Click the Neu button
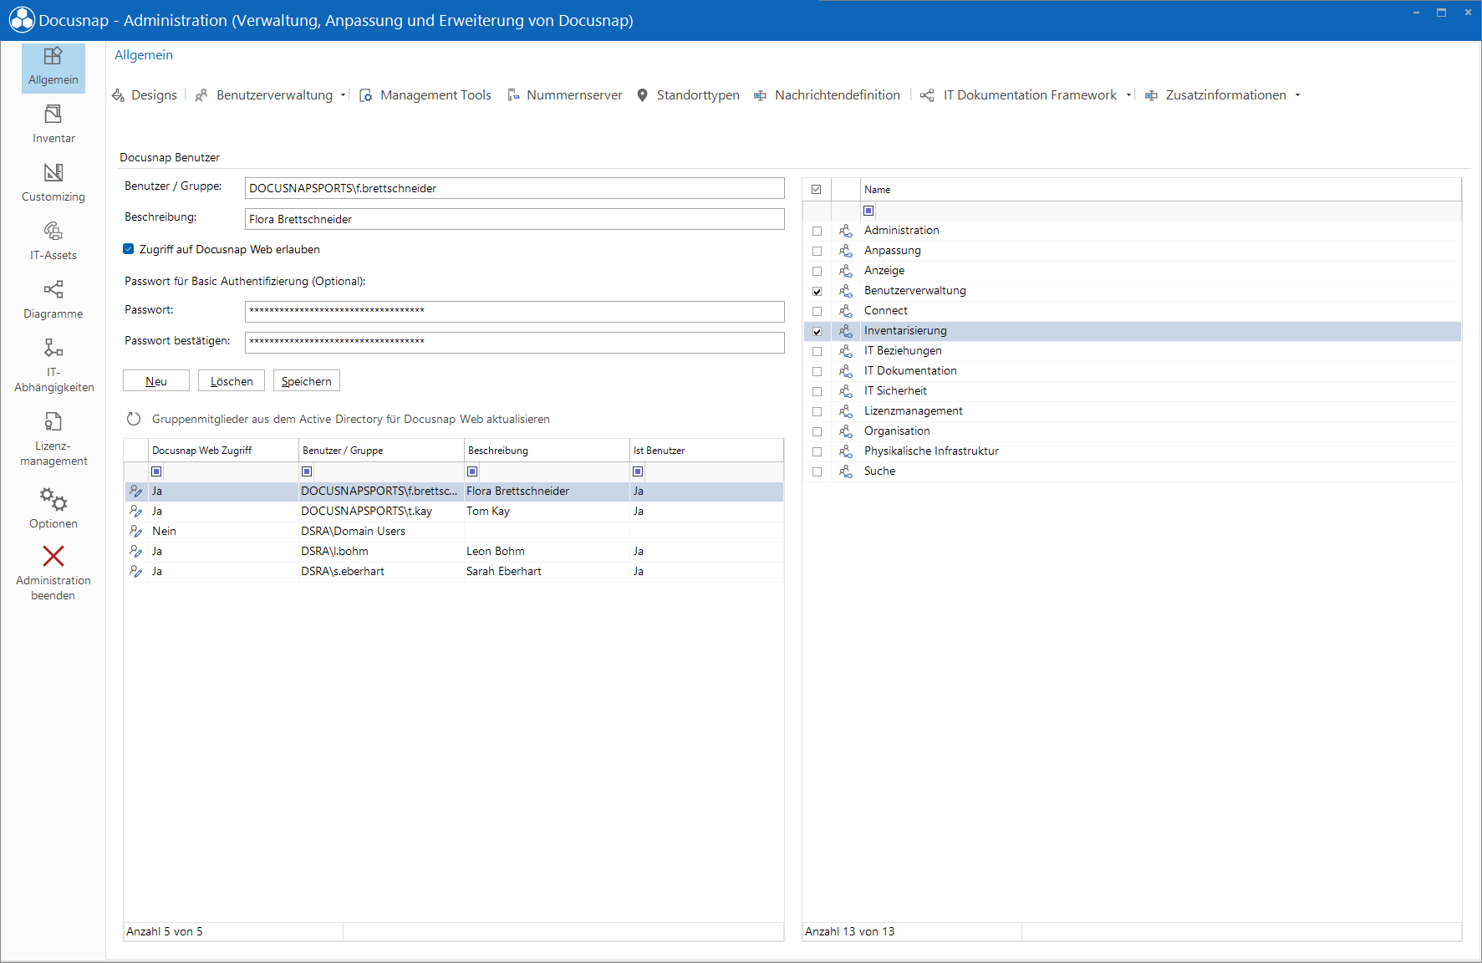 (156, 381)
